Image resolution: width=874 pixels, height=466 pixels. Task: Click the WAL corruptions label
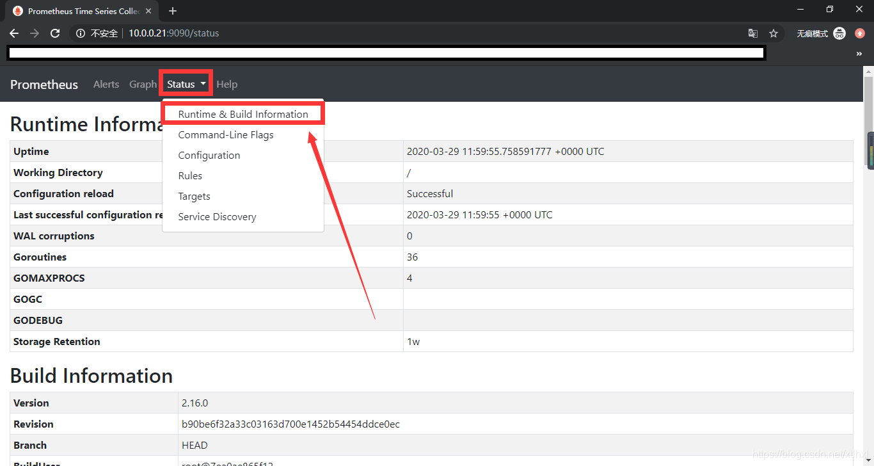(x=54, y=236)
